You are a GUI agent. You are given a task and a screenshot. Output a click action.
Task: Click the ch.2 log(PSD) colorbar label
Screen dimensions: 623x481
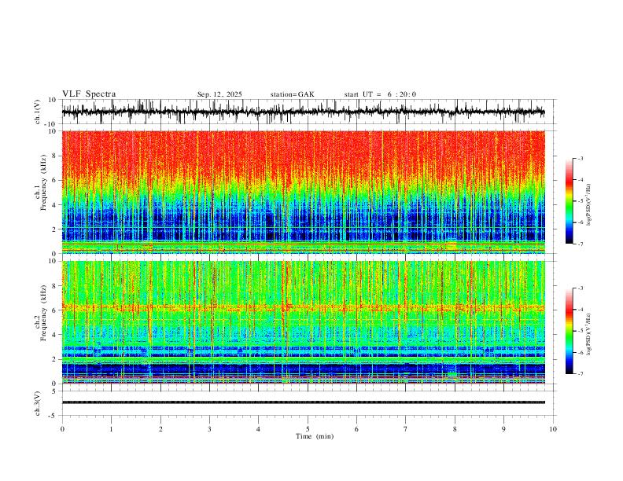[x=589, y=334]
